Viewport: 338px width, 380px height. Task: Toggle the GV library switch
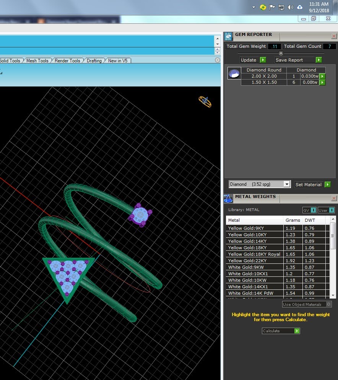pyautogui.click(x=309, y=210)
